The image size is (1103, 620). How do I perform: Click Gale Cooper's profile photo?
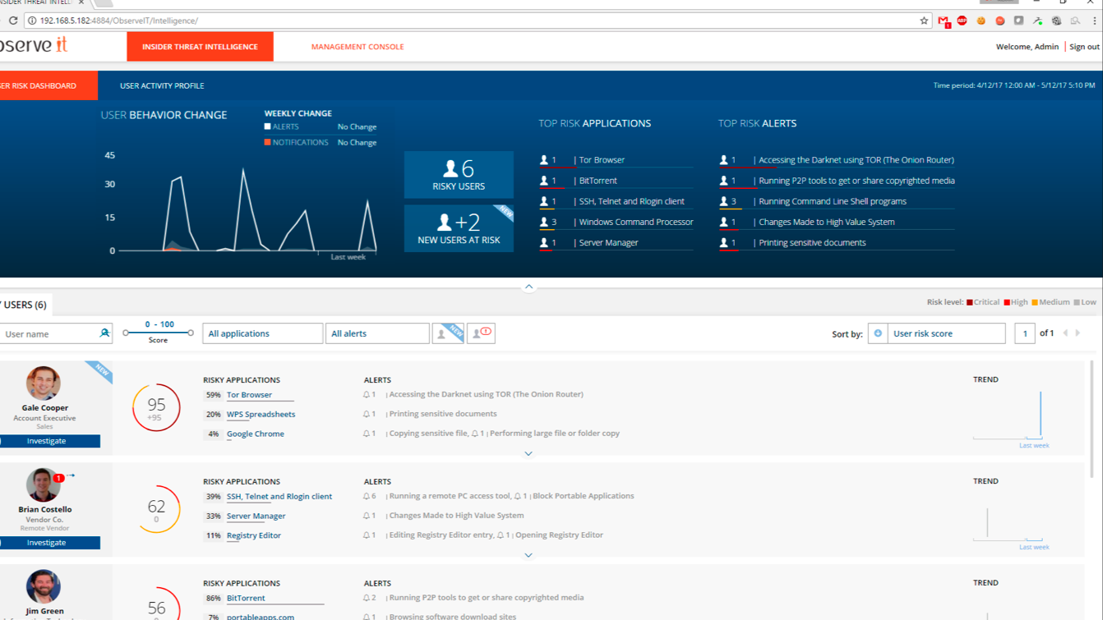click(x=43, y=383)
